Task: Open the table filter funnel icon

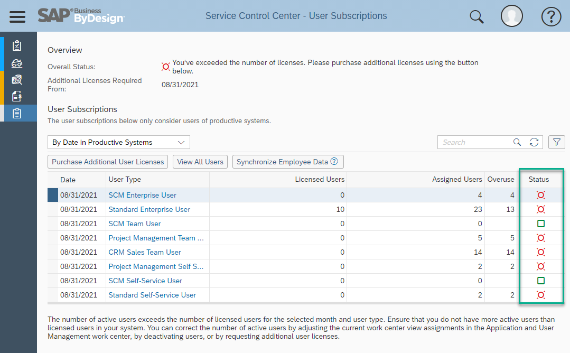Action: click(557, 142)
